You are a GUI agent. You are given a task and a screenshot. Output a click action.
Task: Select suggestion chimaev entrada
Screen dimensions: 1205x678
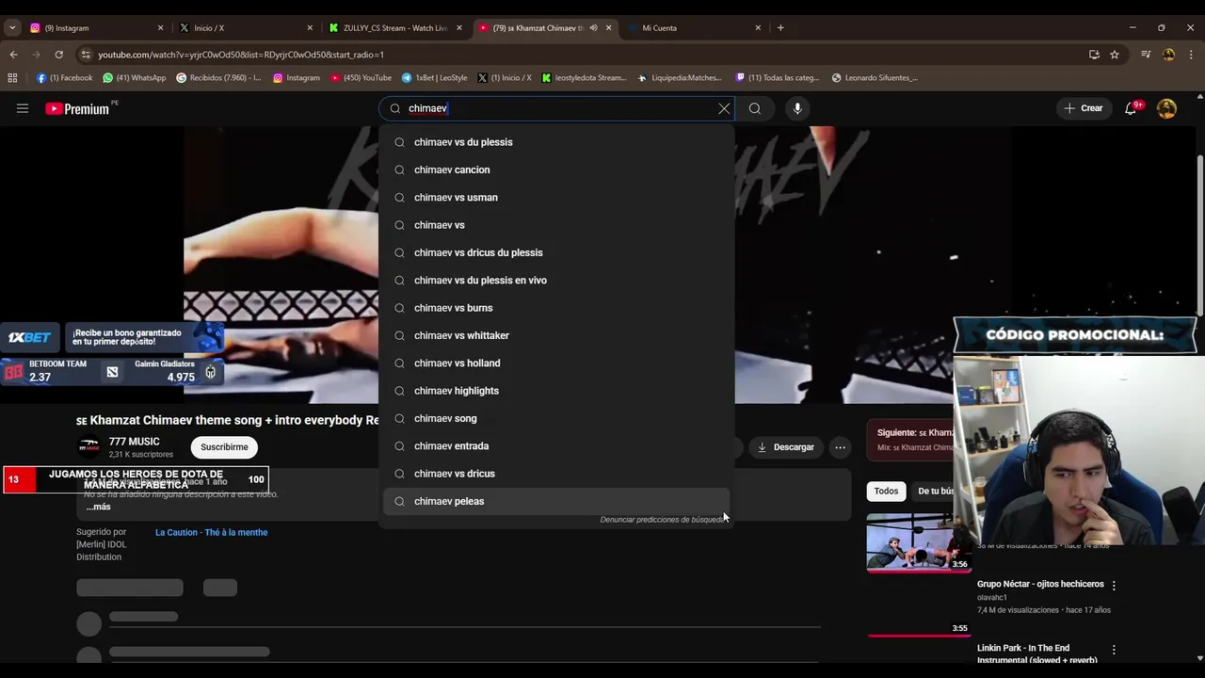(556, 445)
